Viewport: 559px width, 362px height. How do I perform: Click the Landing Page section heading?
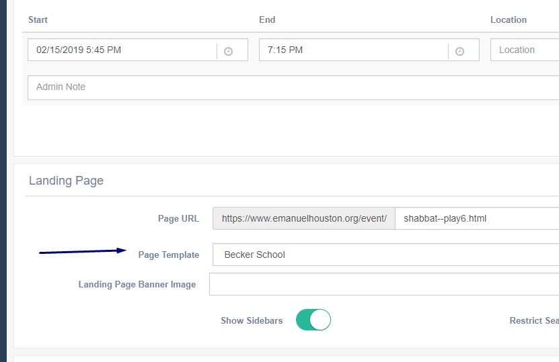66,181
